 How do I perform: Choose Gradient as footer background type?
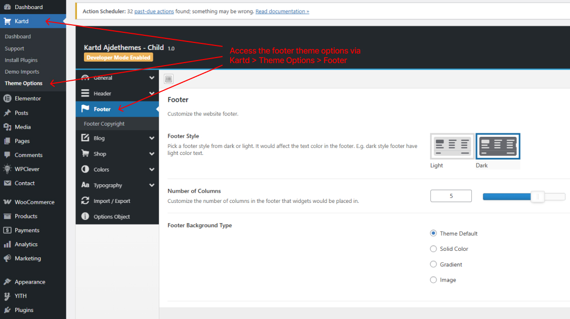[433, 264]
